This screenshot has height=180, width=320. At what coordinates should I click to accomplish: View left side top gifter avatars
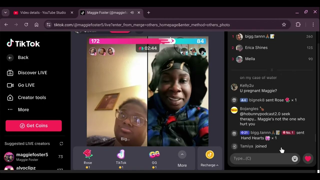(102, 51)
